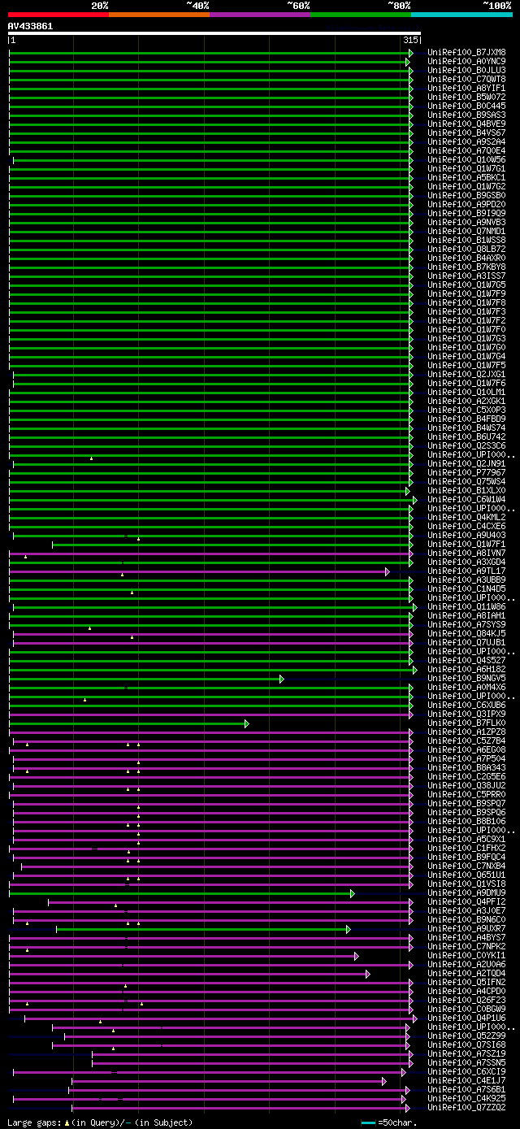Open the hit UniRef100_B0JLU3
Image resolution: width=520 pixels, height=1129 pixels.
pos(466,71)
